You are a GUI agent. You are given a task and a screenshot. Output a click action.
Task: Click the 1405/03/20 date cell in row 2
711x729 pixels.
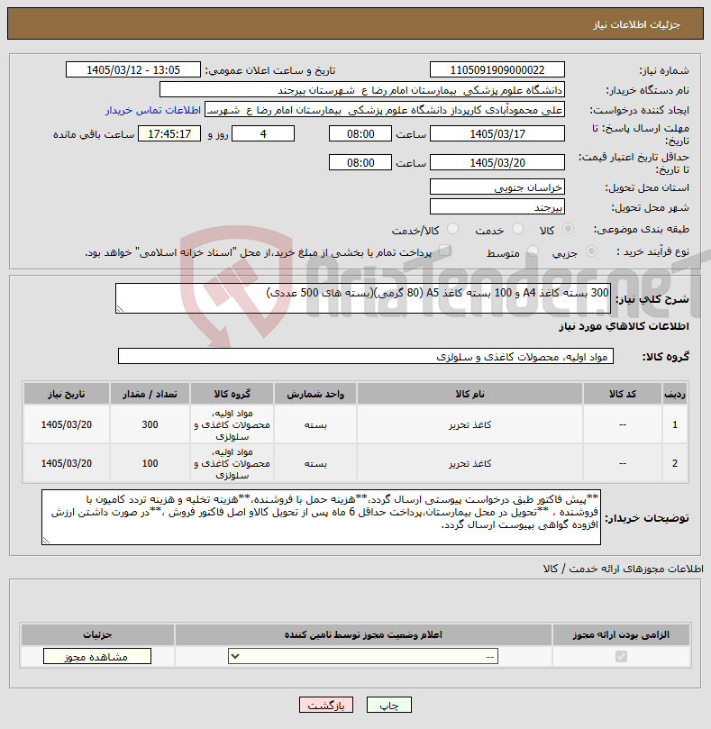pyautogui.click(x=67, y=463)
